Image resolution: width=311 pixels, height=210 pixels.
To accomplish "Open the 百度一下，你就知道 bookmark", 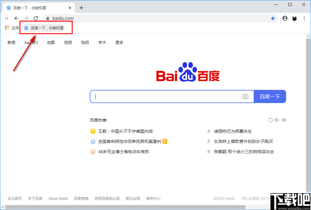I will [x=44, y=28].
